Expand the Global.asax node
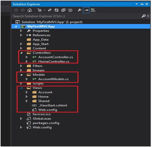152x147 pixels. click(21, 119)
